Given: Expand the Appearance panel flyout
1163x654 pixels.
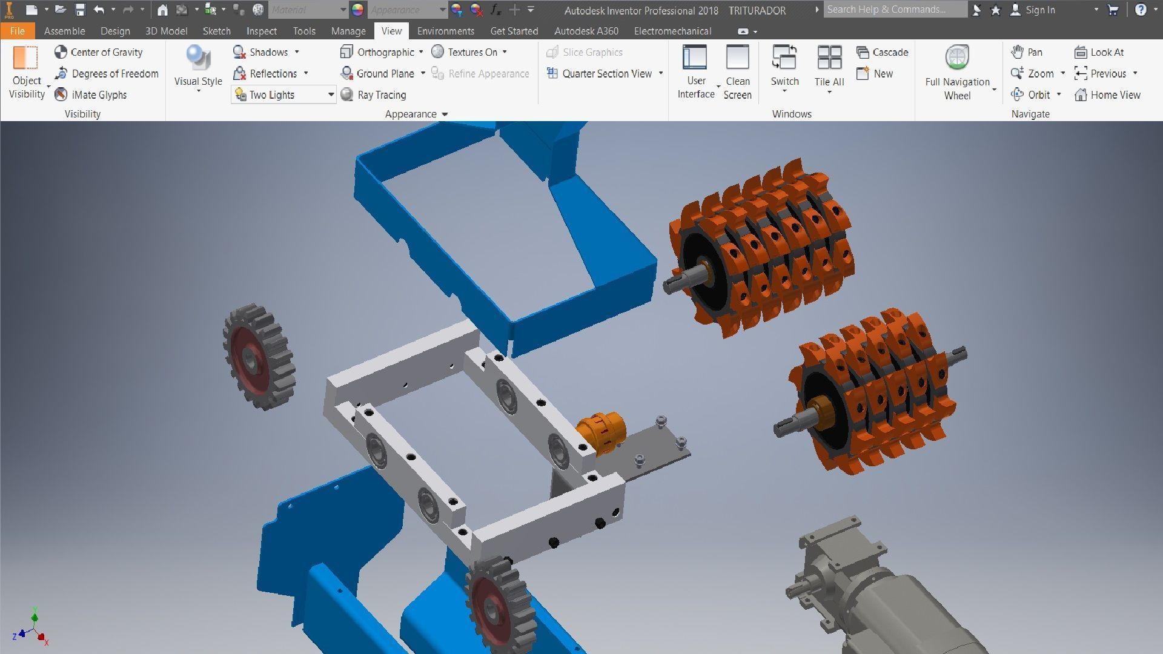Looking at the screenshot, I should click(445, 114).
